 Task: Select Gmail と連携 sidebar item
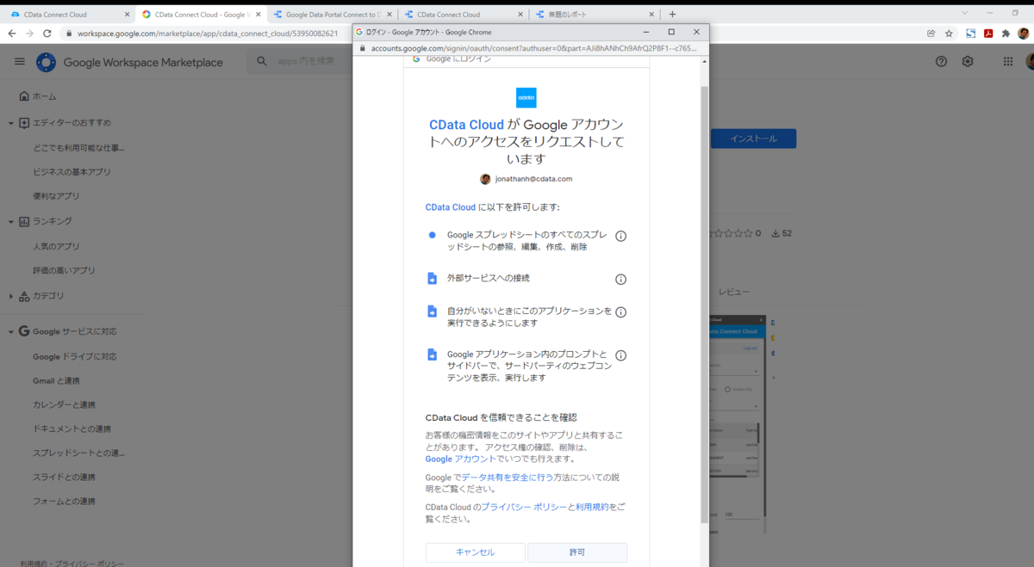[56, 380]
